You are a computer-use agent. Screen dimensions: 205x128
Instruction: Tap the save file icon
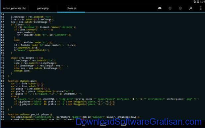tap(160, 8)
